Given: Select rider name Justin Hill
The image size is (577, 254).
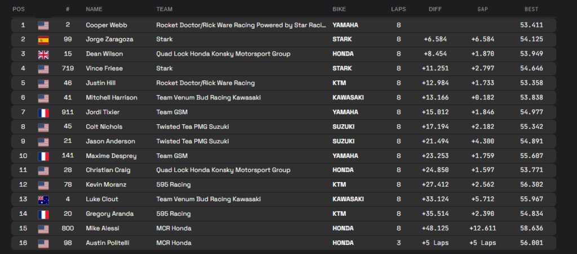Looking at the screenshot, I should pyautogui.click(x=101, y=83).
